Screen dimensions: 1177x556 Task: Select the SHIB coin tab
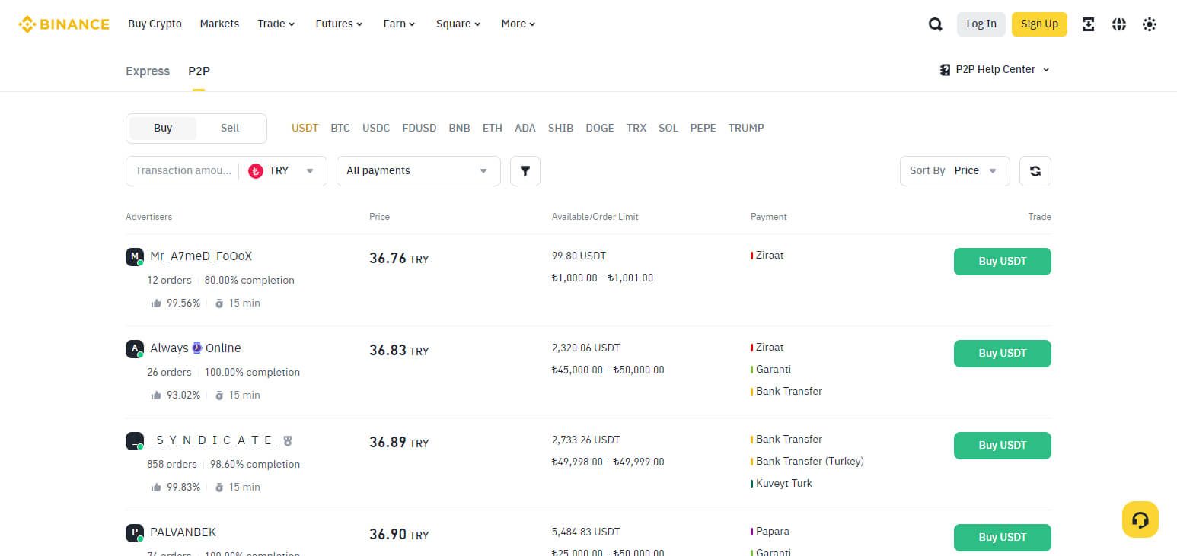pos(560,129)
